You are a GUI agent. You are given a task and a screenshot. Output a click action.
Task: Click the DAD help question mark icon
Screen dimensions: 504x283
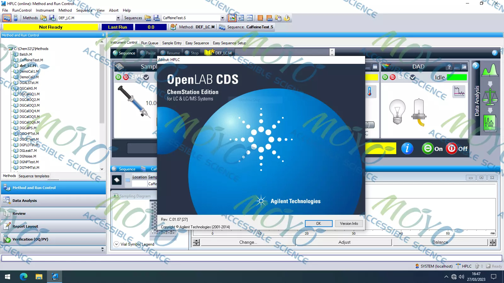(449, 67)
